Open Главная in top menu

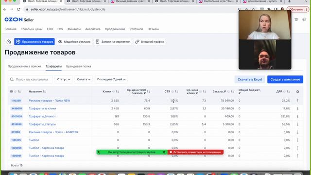pyautogui.click(x=11, y=29)
